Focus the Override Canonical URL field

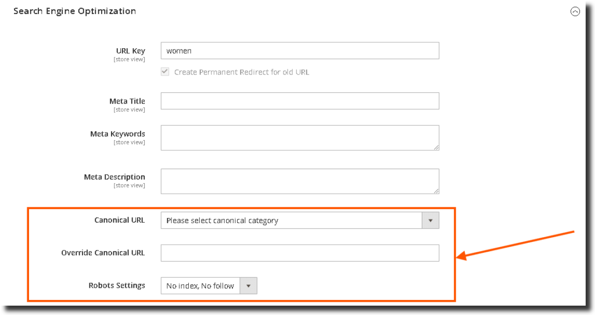point(299,253)
